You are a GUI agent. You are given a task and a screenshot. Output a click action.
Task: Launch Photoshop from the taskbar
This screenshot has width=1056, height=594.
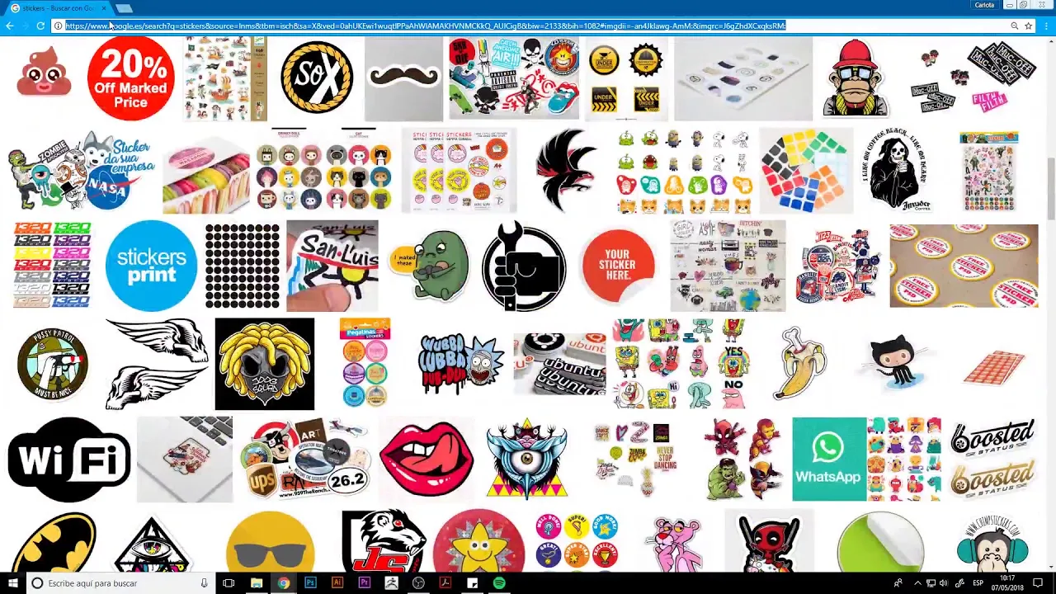[x=310, y=583]
